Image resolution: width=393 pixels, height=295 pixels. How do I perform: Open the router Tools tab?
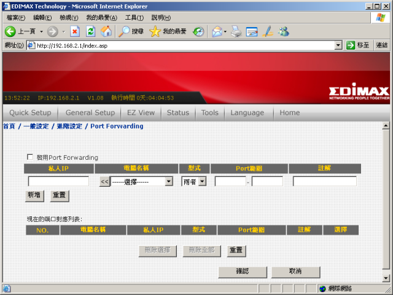point(210,112)
